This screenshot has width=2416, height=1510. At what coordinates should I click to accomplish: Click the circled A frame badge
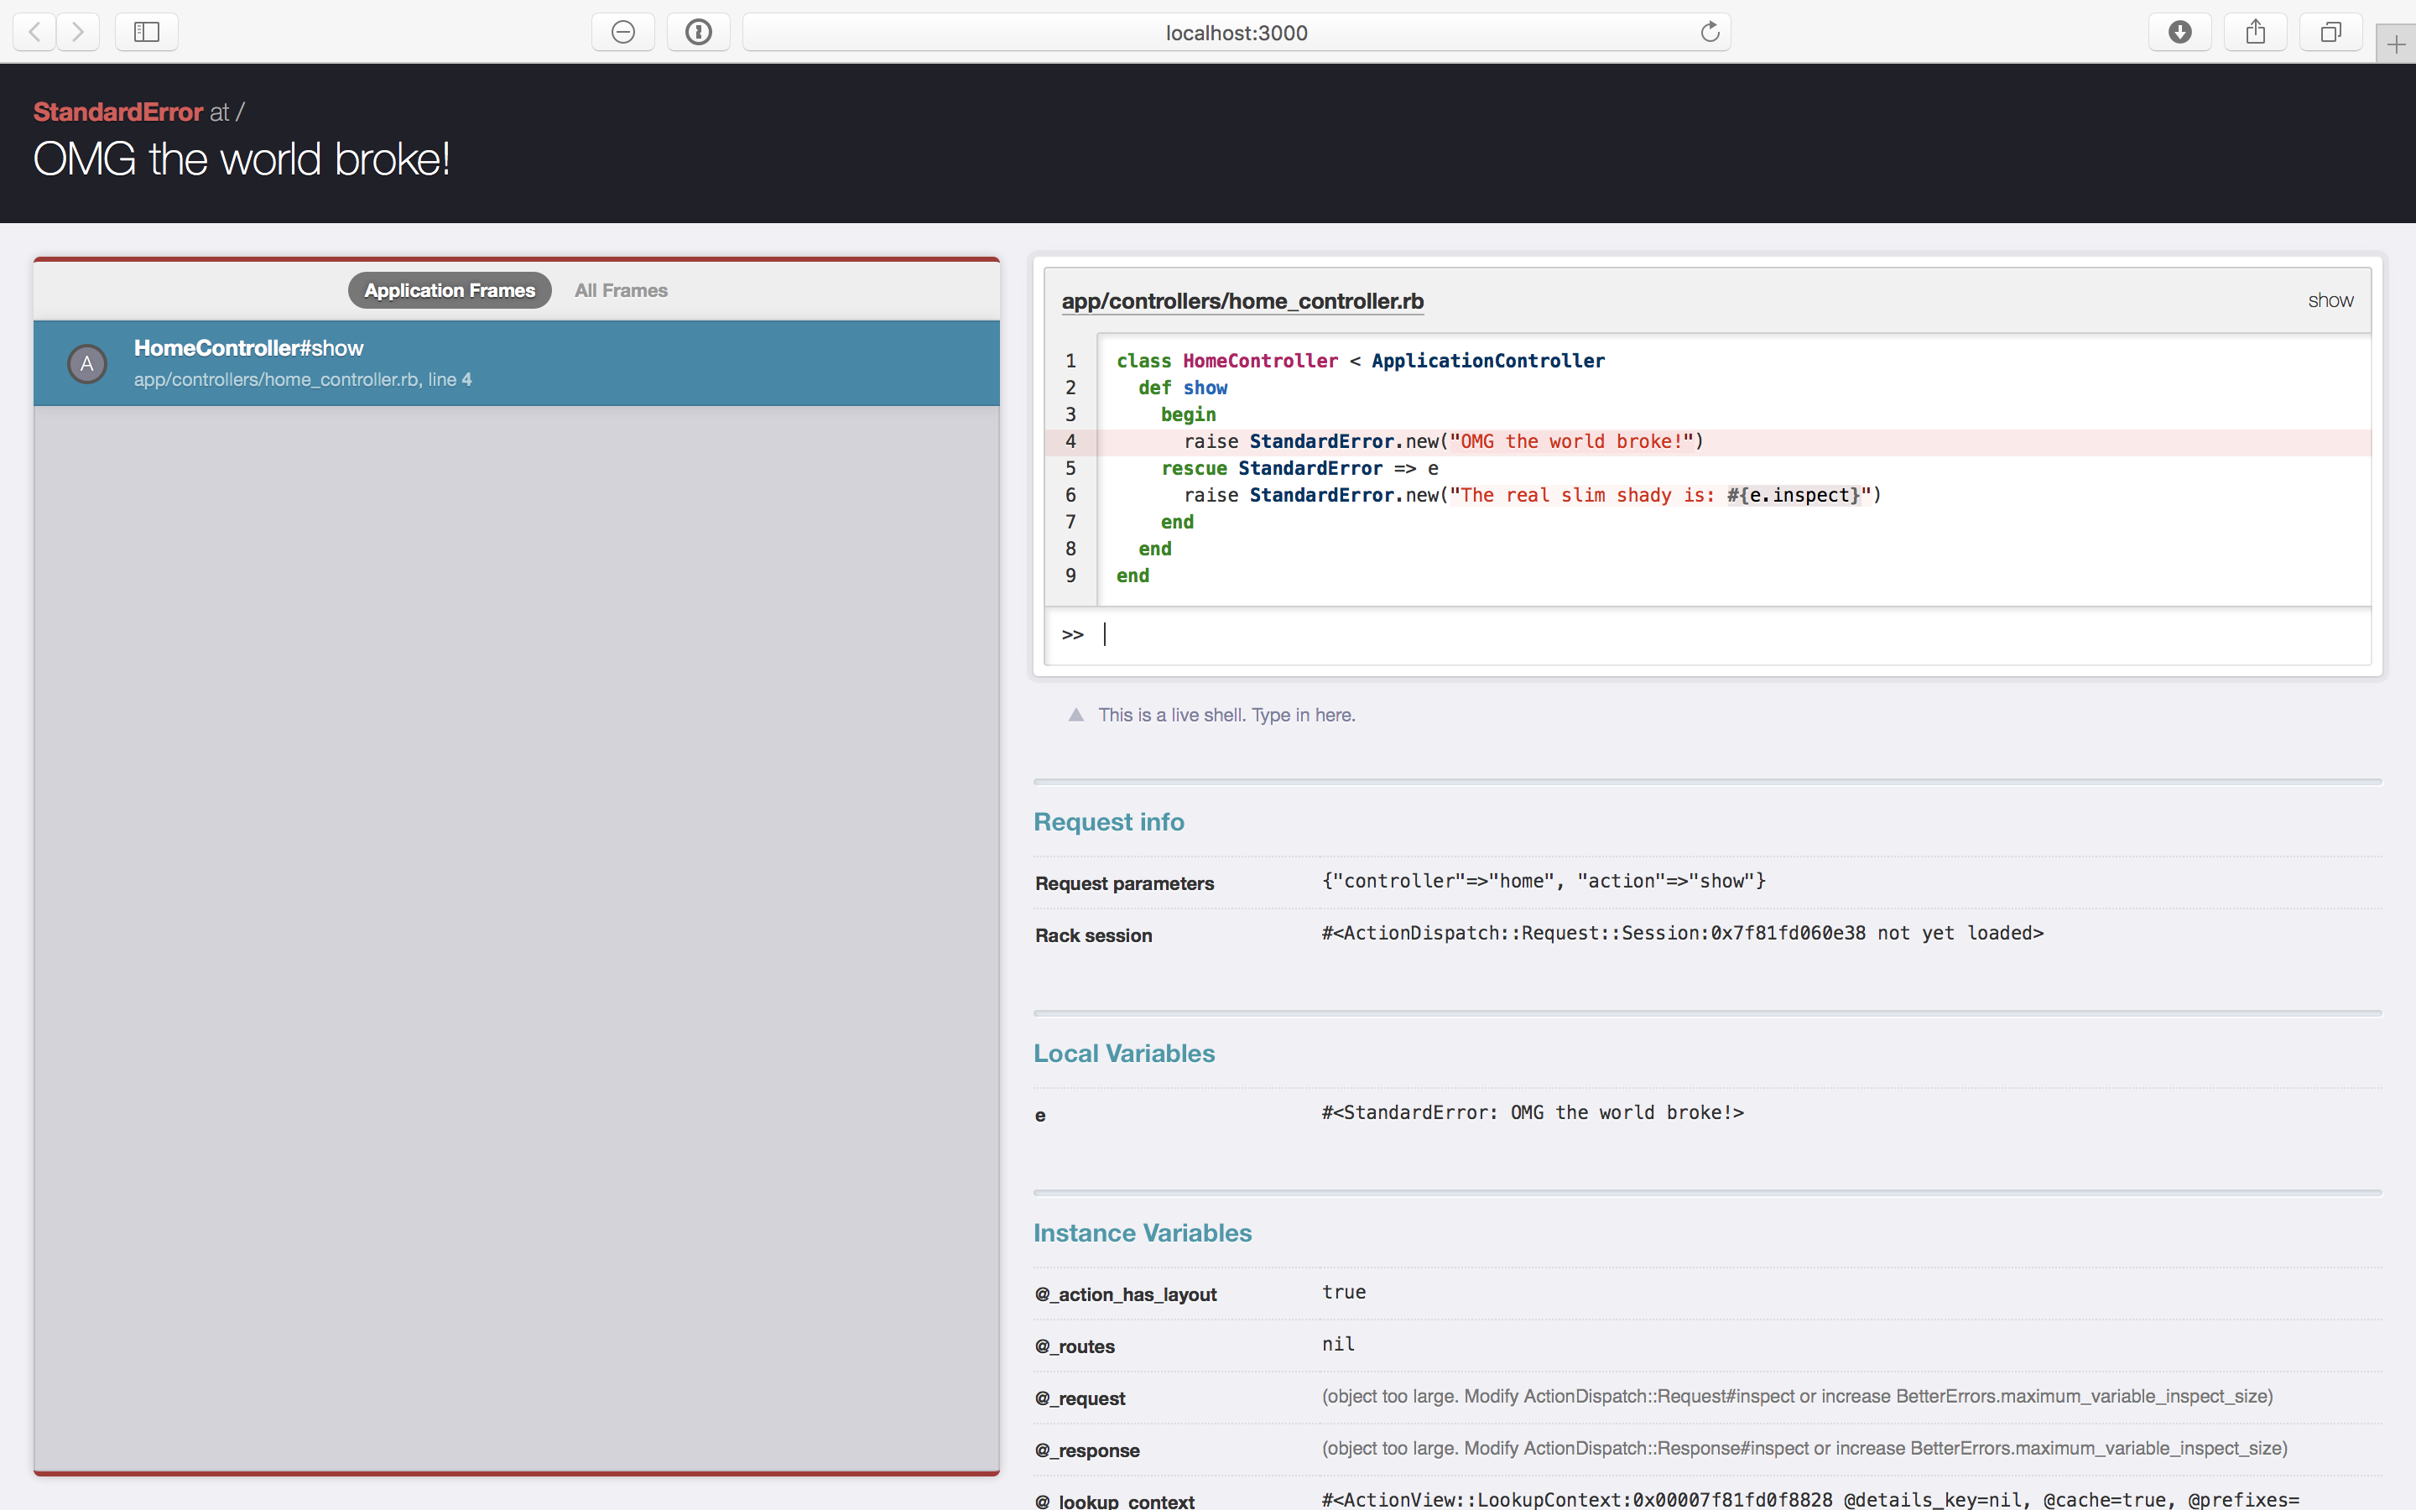(x=87, y=363)
